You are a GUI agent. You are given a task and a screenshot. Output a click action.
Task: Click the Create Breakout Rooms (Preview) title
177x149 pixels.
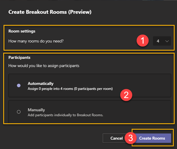pos(50,12)
